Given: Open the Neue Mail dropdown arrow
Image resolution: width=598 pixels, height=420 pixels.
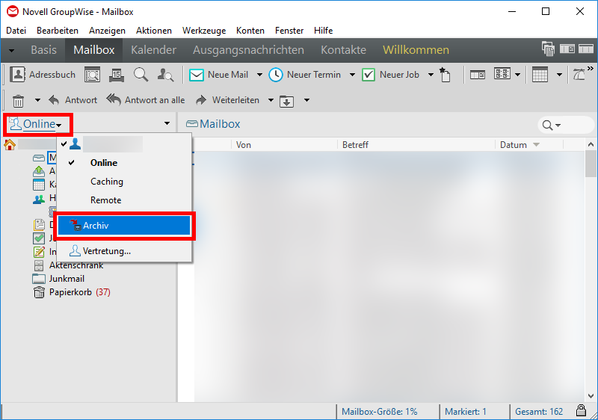Looking at the screenshot, I should click(259, 75).
